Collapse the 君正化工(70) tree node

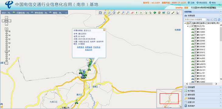[188, 26]
